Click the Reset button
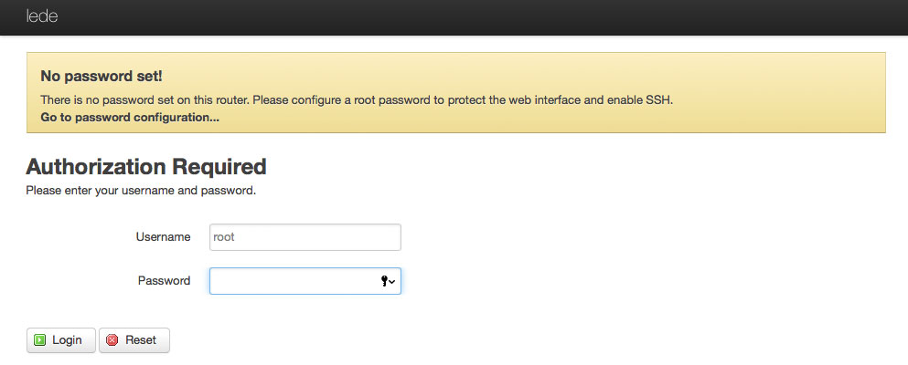The image size is (908, 365). point(134,340)
